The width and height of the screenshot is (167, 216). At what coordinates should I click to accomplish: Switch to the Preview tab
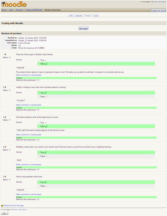(x=88, y=16)
